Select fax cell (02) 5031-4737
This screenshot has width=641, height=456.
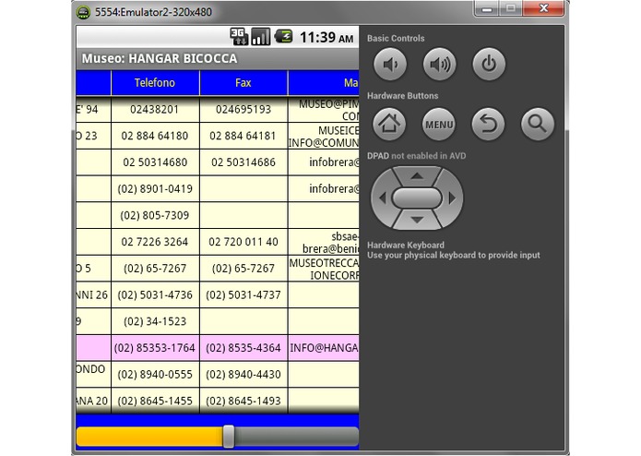click(x=243, y=294)
